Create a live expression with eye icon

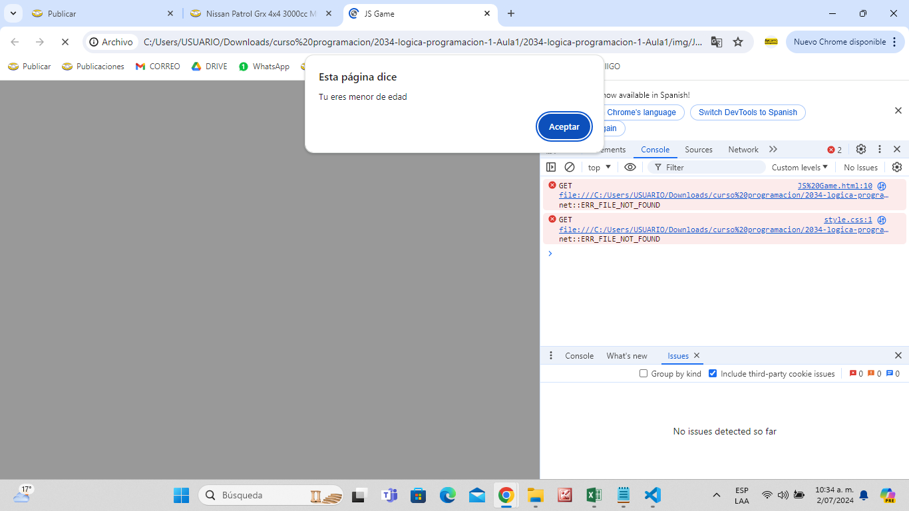click(x=630, y=167)
